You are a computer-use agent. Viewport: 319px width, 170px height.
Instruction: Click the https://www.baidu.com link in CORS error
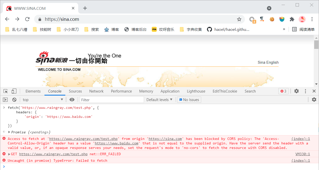pos(117,143)
